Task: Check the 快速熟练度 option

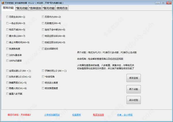Action: 7,49
